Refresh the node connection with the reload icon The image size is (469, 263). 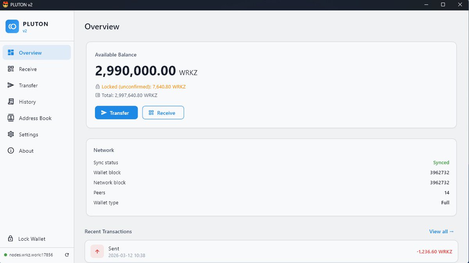point(67,254)
